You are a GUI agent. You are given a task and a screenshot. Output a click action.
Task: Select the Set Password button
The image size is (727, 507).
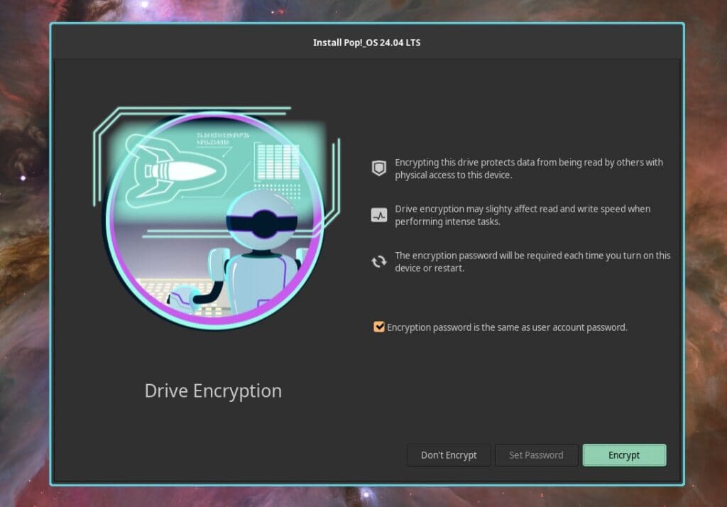tap(536, 454)
